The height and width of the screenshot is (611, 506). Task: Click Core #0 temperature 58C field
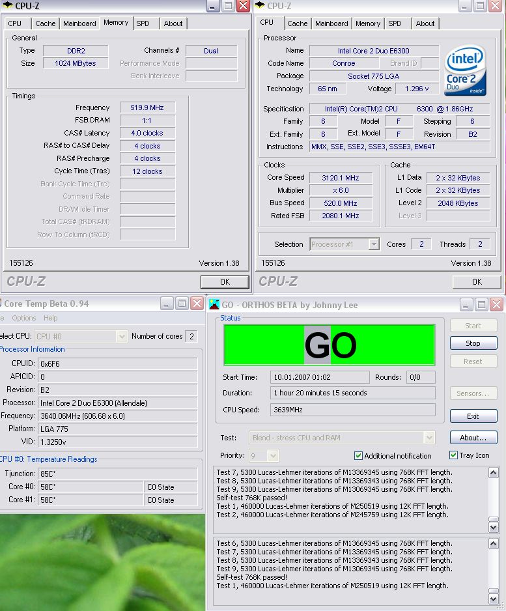tap(91, 487)
